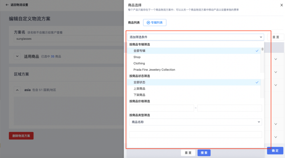Click the back arrow to return to logistics settings

tap(7, 5)
